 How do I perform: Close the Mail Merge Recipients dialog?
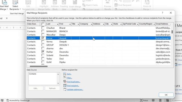171,13
